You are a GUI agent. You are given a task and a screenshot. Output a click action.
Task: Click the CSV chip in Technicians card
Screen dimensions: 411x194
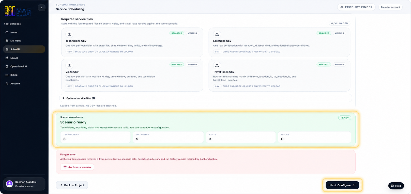(70, 52)
